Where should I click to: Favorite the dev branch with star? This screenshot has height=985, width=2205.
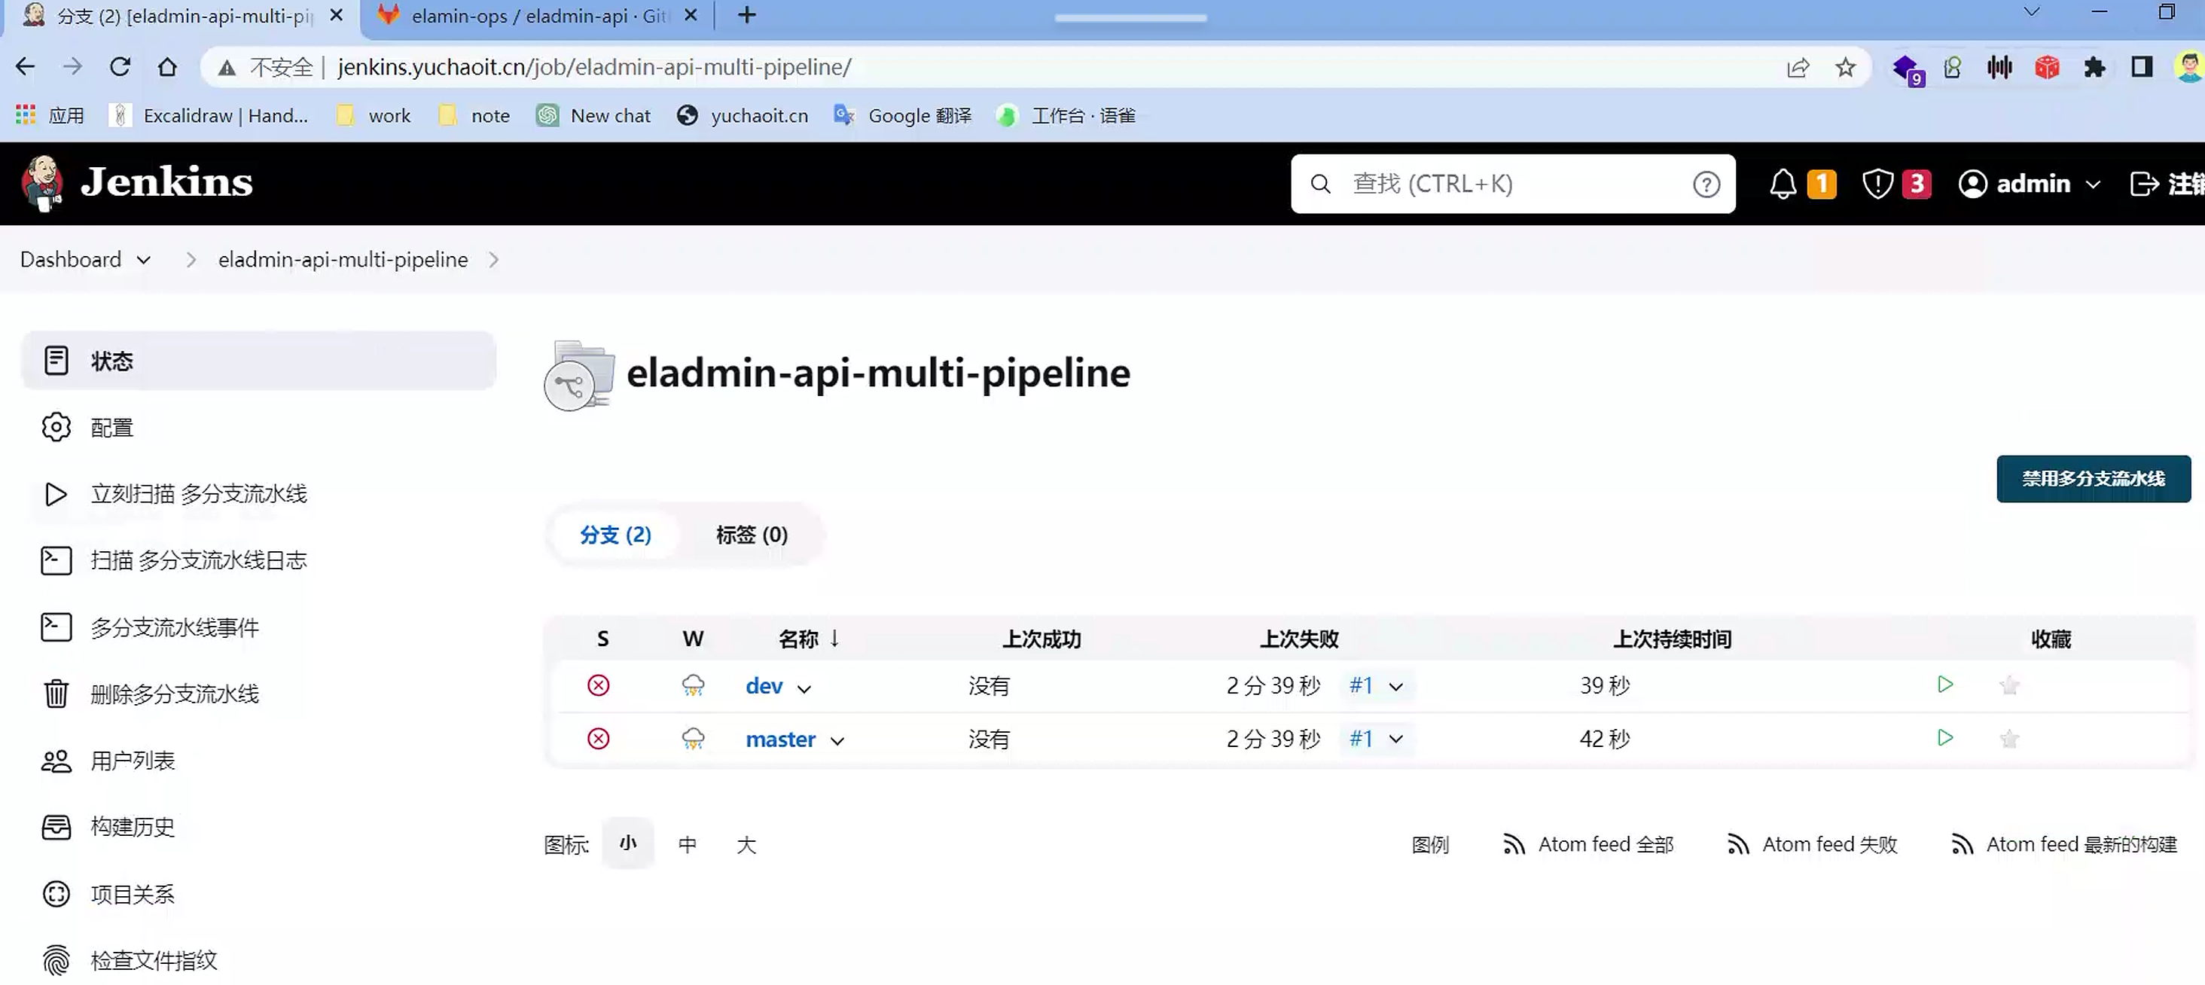(x=2009, y=685)
